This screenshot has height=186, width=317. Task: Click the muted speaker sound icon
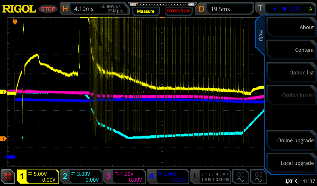tap(298, 181)
